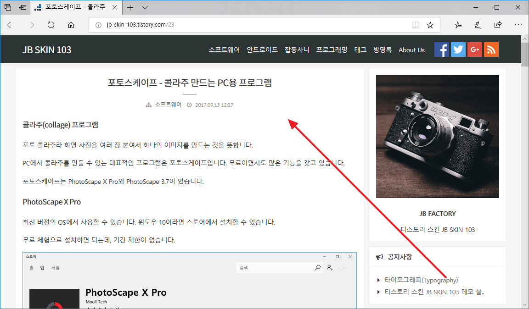Click embedded Store screenshot image
This screenshot has height=309, width=529.
tap(190, 281)
